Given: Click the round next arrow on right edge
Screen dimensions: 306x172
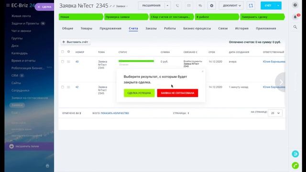Looking at the screenshot, I should [281, 82].
